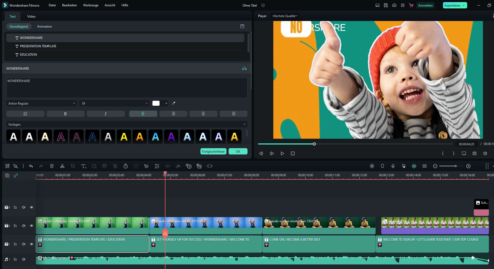Click the Fortgeschrittene button
Image resolution: width=494 pixels, height=269 pixels.
pyautogui.click(x=213, y=151)
